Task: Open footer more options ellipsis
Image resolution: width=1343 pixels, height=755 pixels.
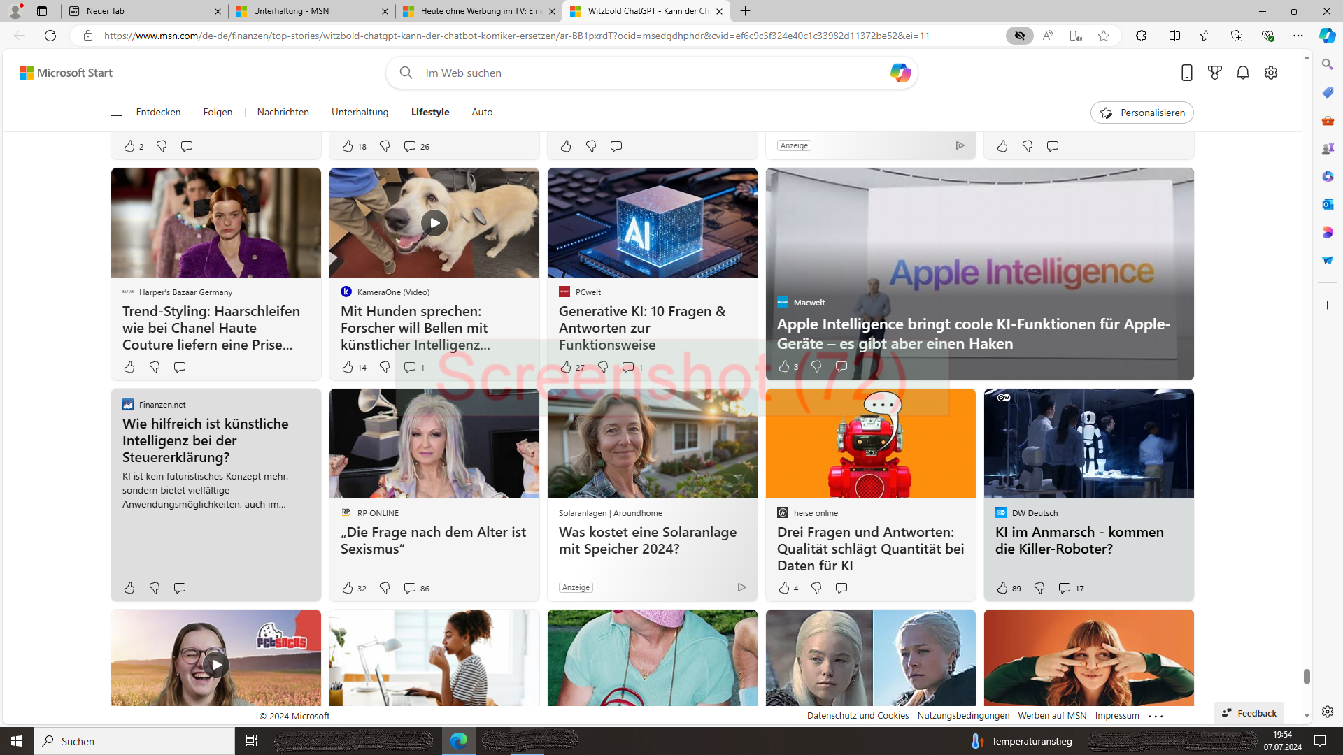Action: (x=1156, y=716)
